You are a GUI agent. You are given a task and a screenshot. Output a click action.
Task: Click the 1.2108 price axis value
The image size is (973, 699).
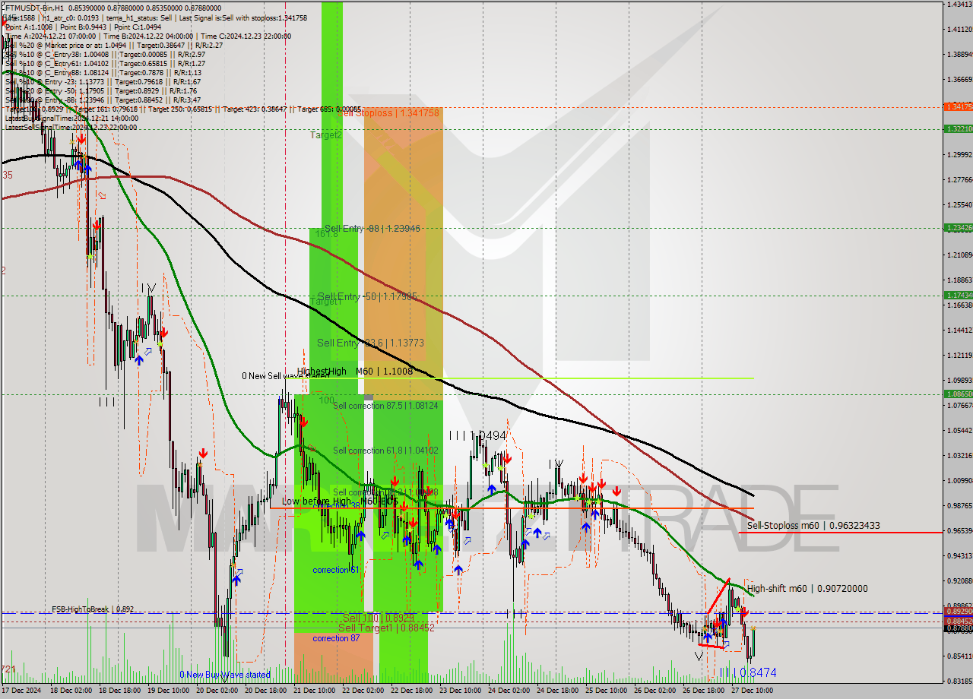[x=959, y=255]
